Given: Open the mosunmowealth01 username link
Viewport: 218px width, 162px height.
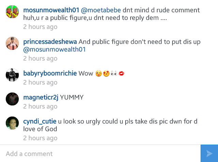Looking at the screenshot, I should (x=51, y=10).
